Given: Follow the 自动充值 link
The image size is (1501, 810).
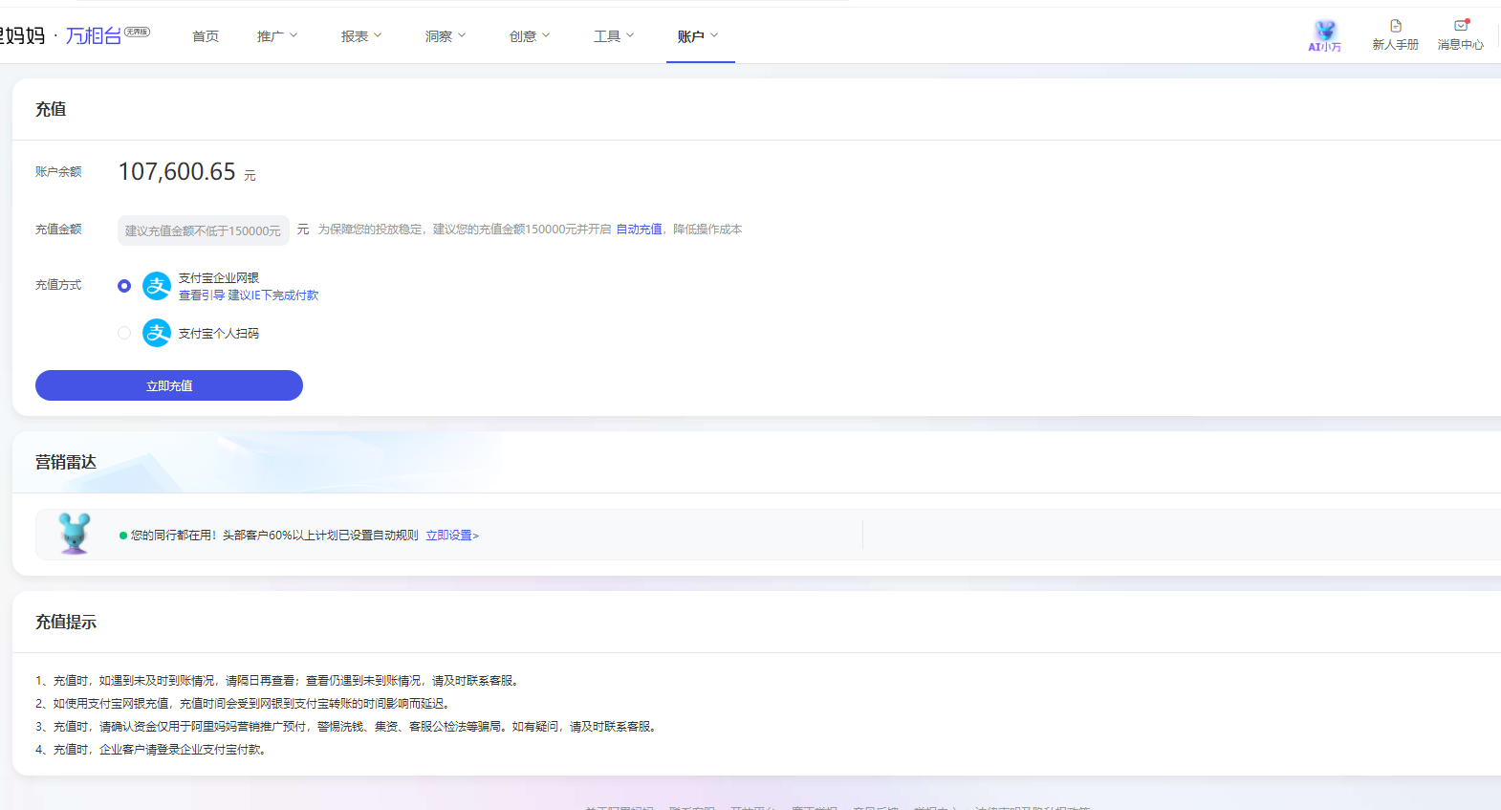Looking at the screenshot, I should pyautogui.click(x=639, y=230).
